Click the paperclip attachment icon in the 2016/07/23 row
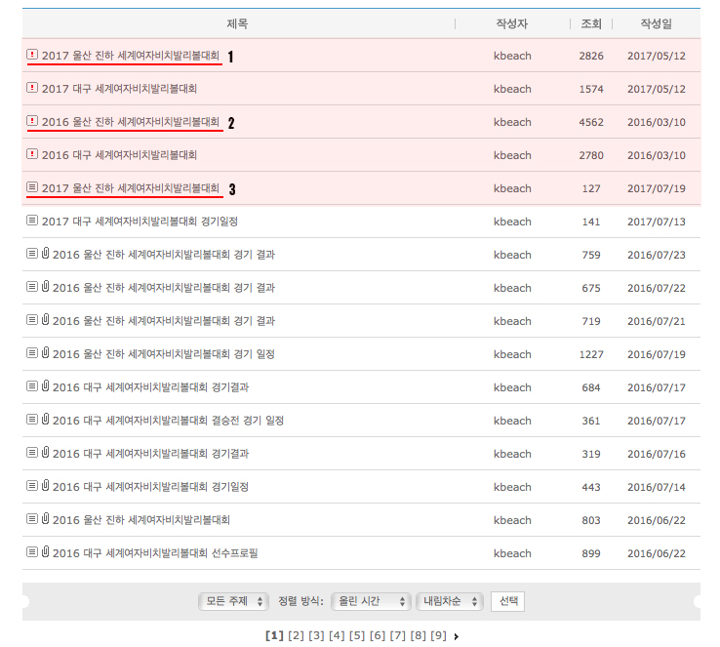 (45, 253)
